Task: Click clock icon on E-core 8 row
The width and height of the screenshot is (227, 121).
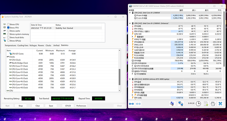Action: tap(135, 18)
